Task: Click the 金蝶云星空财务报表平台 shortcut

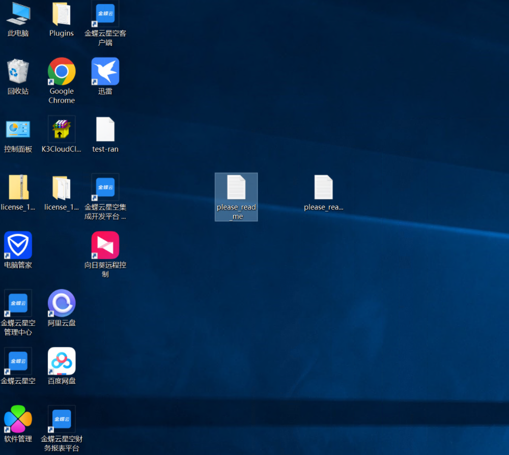Action: 62,419
